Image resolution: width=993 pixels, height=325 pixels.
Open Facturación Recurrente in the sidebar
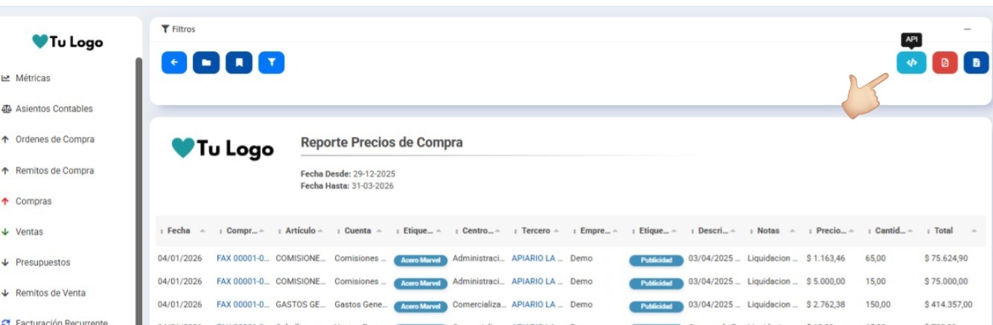(x=55, y=323)
